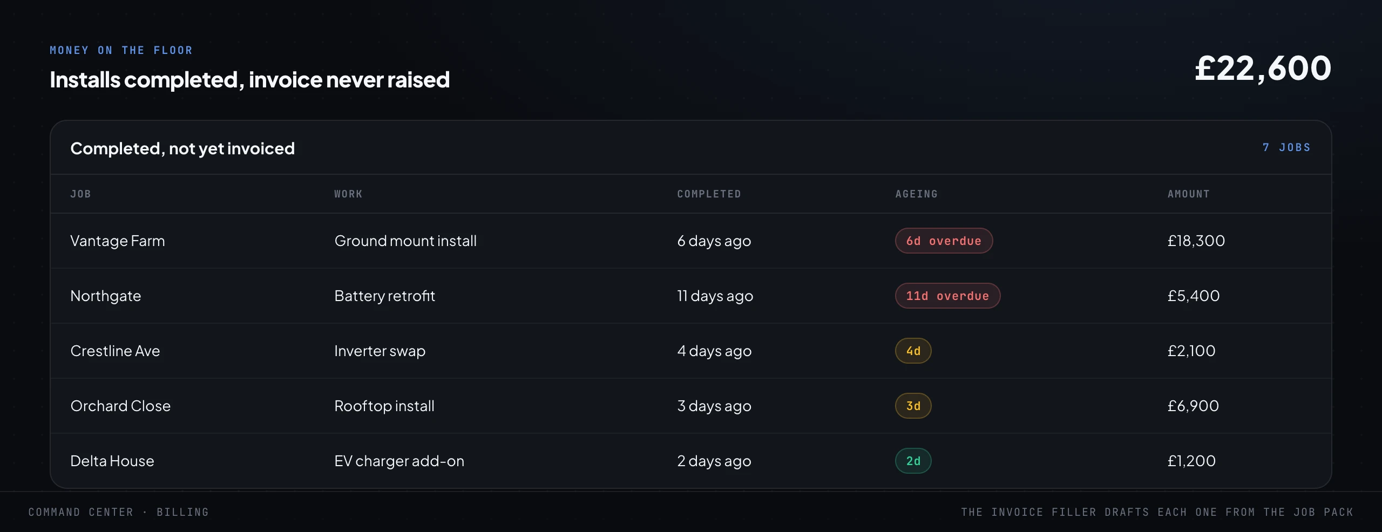Click the £18,300 amount
This screenshot has height=532, width=1382.
tap(1196, 241)
